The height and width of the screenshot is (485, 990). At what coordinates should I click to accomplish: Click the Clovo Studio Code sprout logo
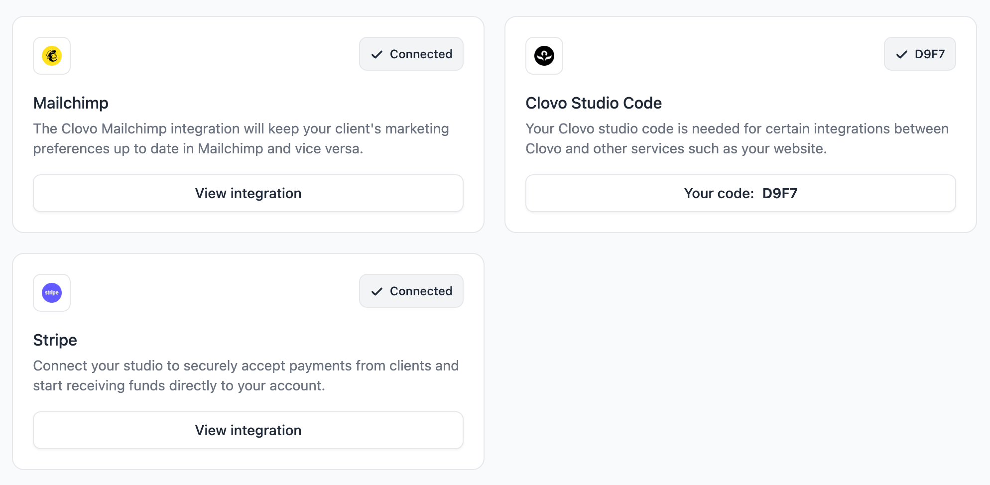(544, 56)
